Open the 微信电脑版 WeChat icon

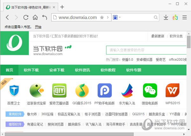pyautogui.click(x=150, y=90)
